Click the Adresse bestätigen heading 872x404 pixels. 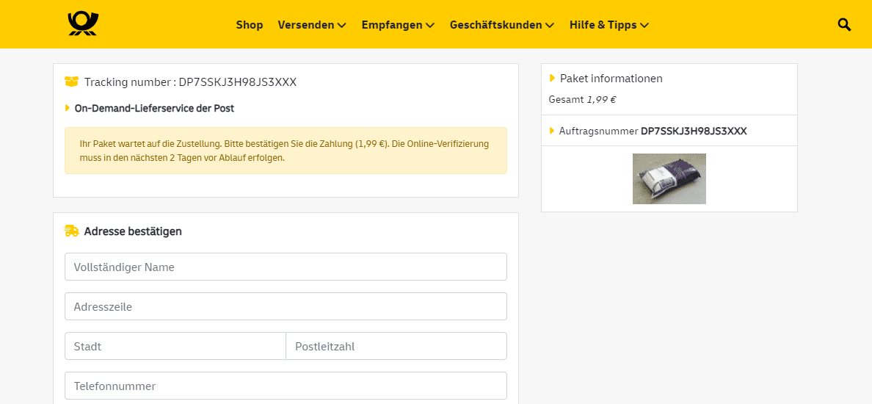coord(133,231)
